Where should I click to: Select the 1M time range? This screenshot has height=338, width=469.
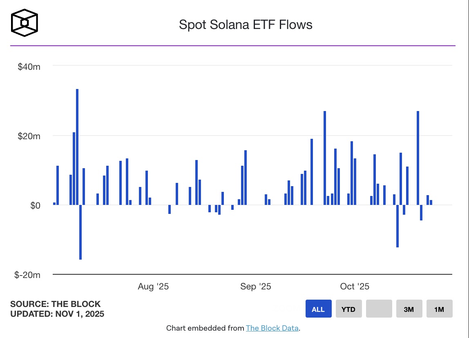coord(439,309)
